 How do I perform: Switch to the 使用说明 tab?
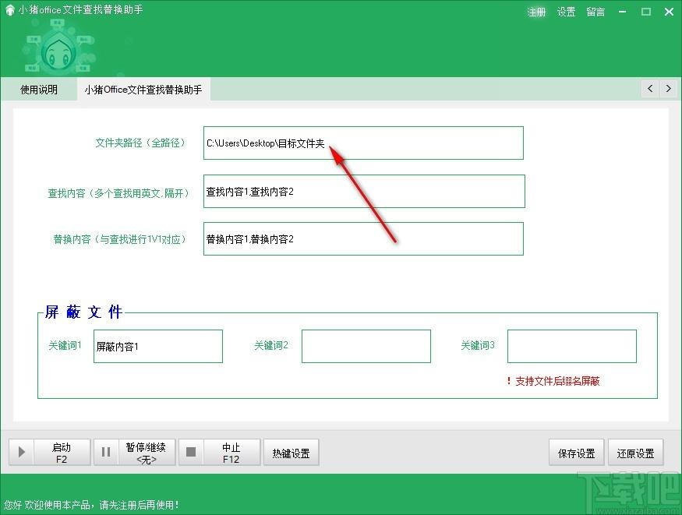[x=39, y=90]
